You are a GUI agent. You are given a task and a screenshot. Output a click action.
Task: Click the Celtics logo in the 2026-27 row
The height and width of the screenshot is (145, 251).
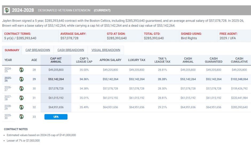[21, 88]
